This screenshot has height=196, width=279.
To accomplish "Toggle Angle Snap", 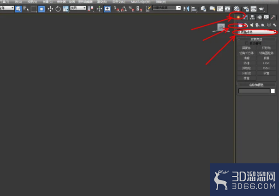I will [124, 9].
